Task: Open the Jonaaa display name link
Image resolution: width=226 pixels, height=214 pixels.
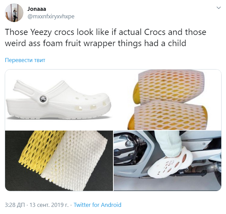Action: [x=37, y=9]
